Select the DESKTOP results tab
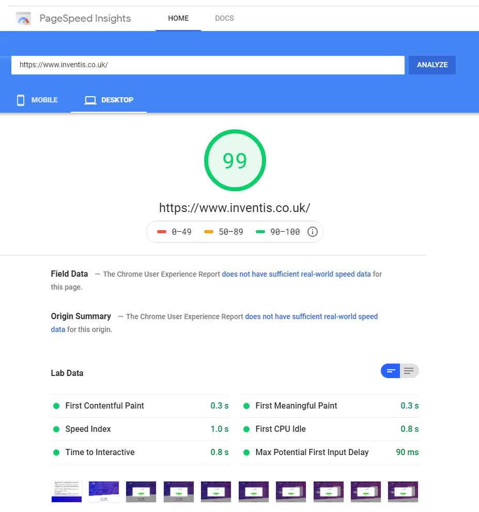Screen dimensions: 479x512 click(109, 100)
